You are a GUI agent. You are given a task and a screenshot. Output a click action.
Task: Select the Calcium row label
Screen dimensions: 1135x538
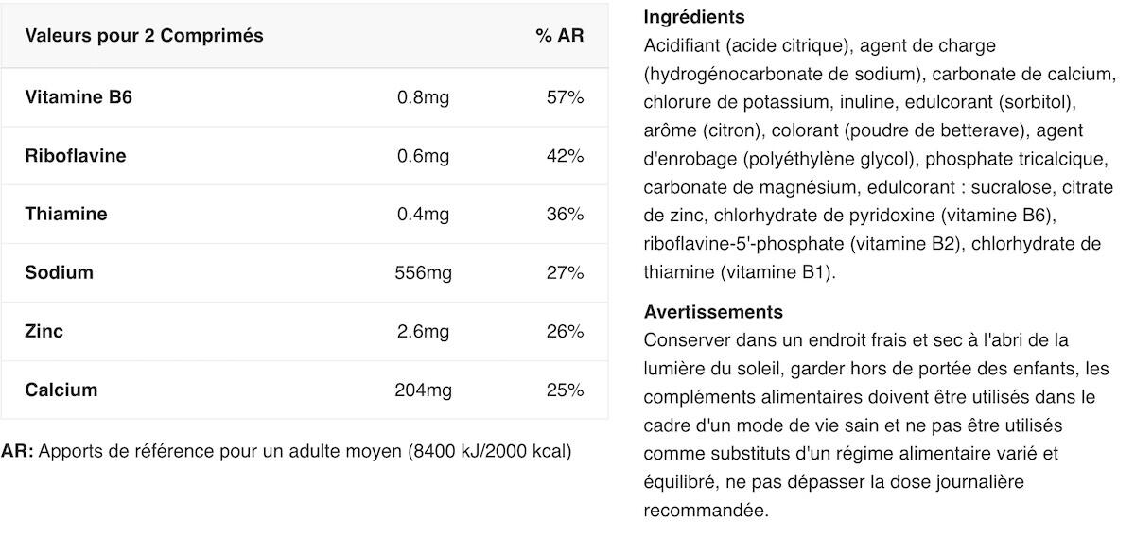click(x=61, y=390)
